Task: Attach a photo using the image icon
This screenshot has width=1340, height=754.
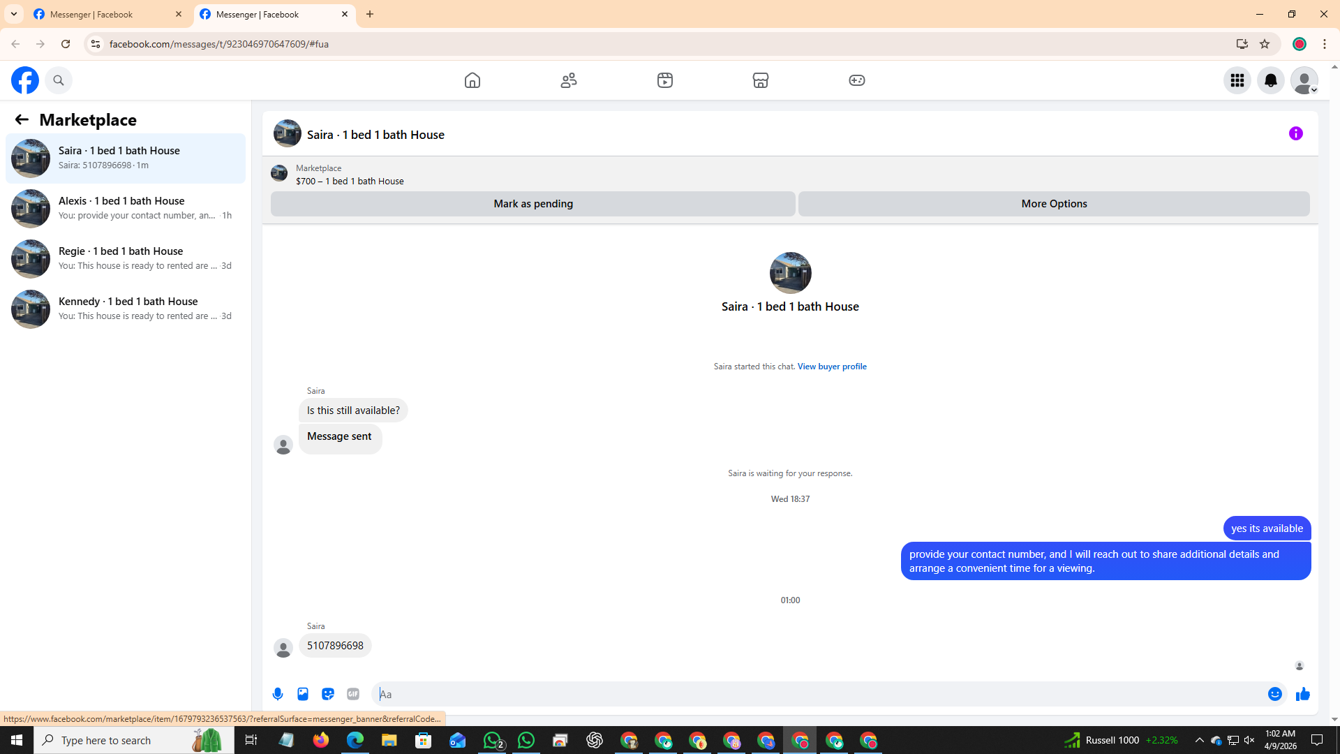Action: tap(303, 694)
